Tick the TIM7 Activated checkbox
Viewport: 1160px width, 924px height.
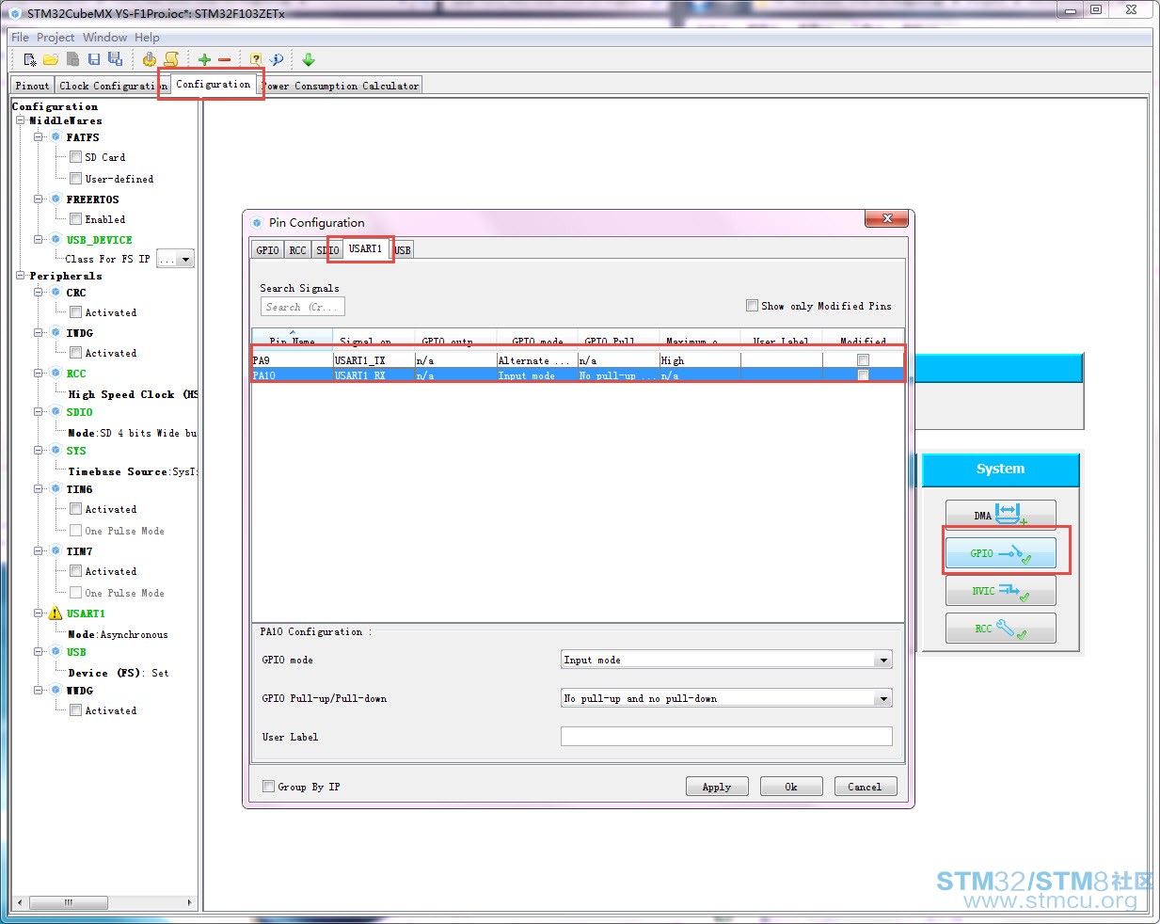pos(75,571)
